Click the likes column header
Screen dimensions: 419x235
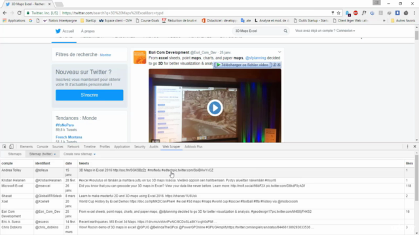(409, 163)
